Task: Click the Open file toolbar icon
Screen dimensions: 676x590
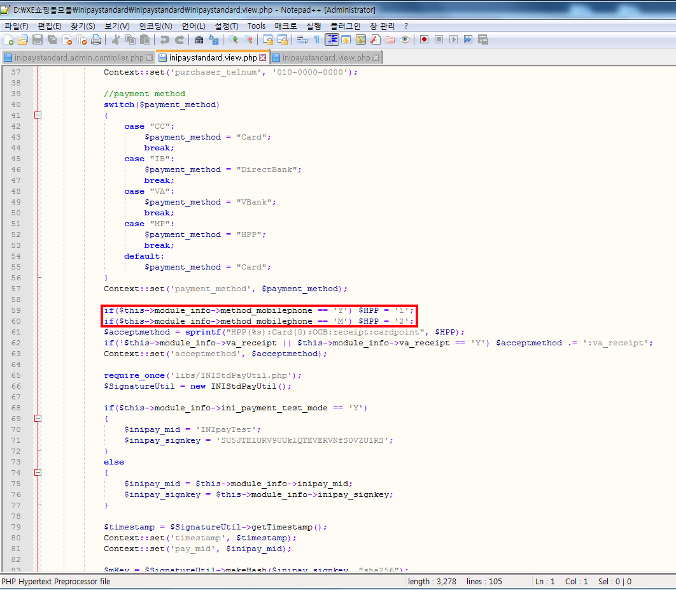Action: coord(23,40)
